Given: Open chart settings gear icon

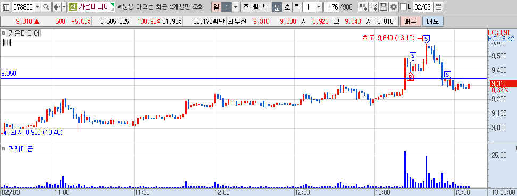Looking at the screenshot, I should pyautogui.click(x=394, y=6).
